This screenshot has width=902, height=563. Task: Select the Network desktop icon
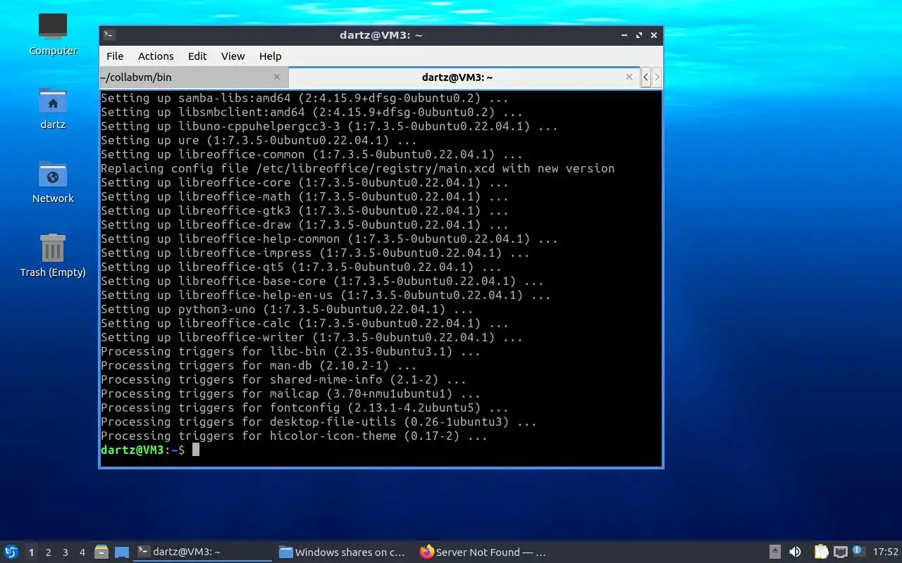[53, 182]
